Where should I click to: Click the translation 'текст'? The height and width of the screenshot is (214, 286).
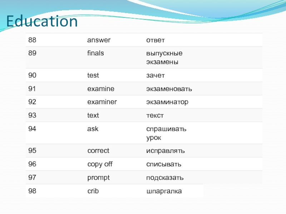[x=155, y=115]
